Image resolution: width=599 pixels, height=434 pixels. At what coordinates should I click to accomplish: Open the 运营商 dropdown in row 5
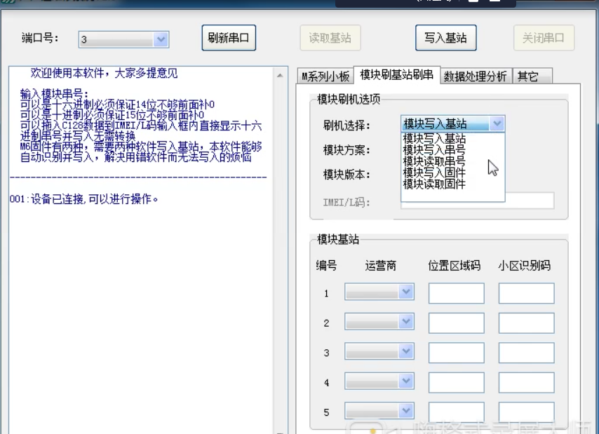tap(379, 411)
